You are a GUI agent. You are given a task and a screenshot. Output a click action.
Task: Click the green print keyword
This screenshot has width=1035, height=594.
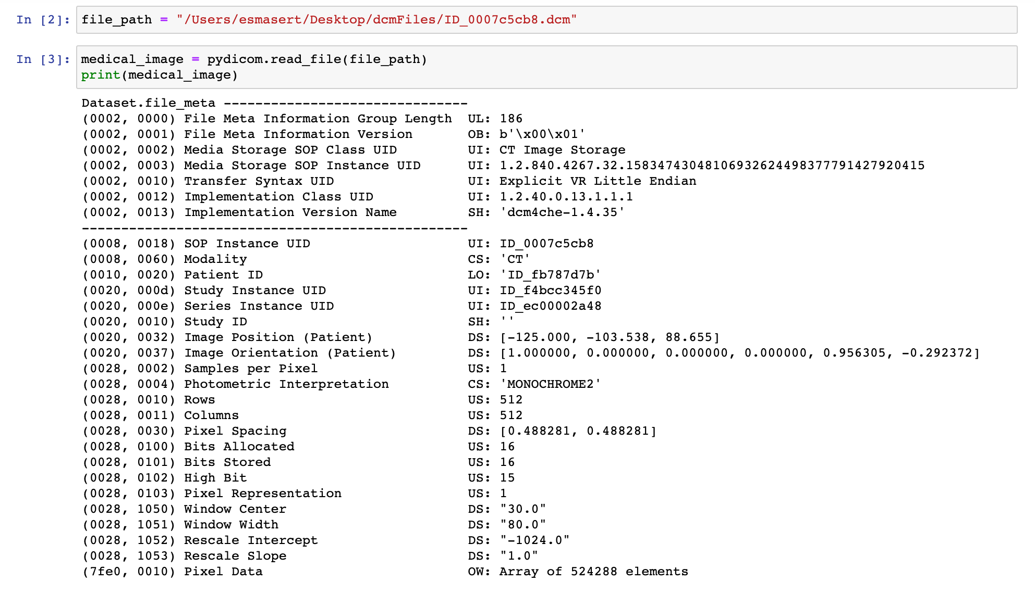click(x=101, y=75)
